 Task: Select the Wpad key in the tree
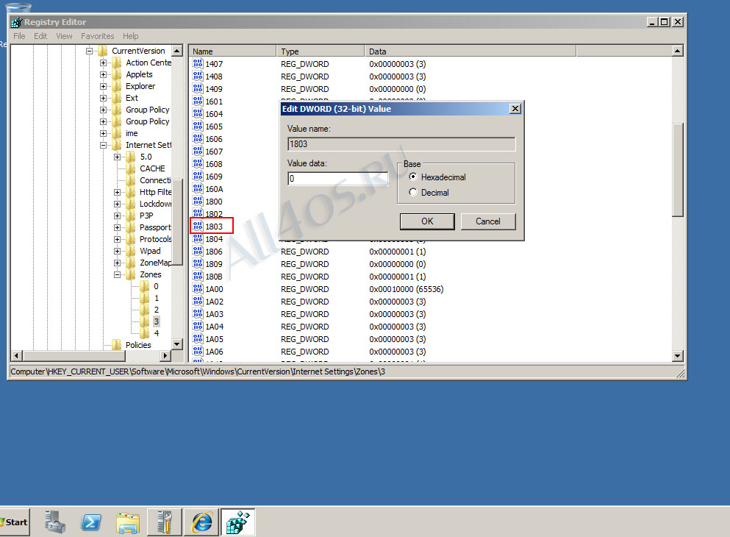click(150, 251)
